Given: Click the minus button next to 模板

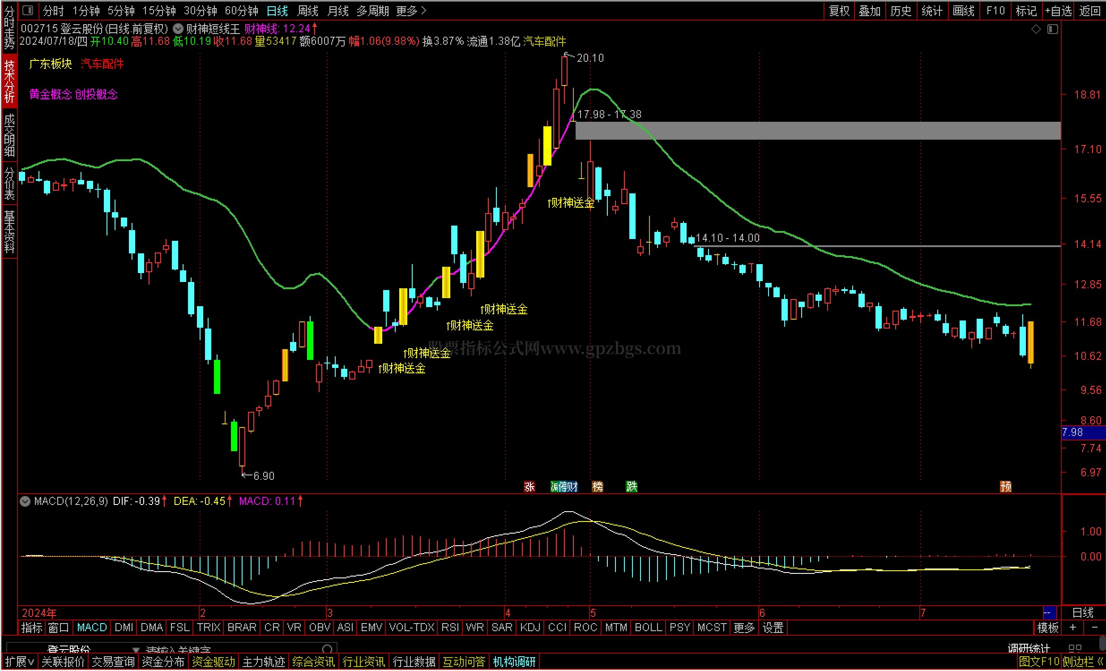Looking at the screenshot, I should pyautogui.click(x=1095, y=628).
